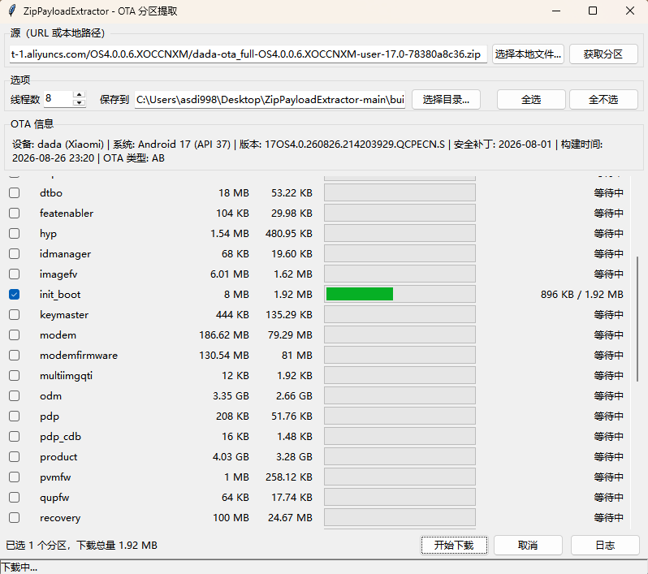Click the 3.28 GB product compressed size
The height and width of the screenshot is (574, 648).
(294, 456)
